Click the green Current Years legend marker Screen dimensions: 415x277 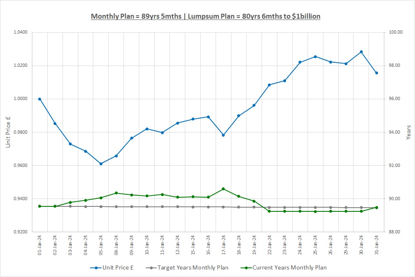248,267
